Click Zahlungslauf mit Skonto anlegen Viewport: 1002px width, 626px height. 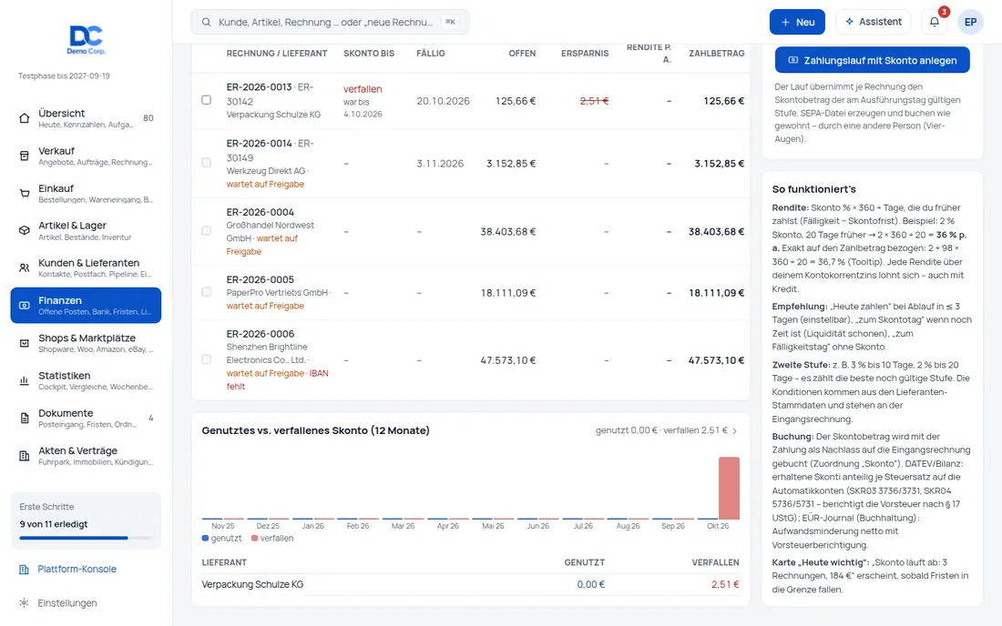(x=873, y=60)
